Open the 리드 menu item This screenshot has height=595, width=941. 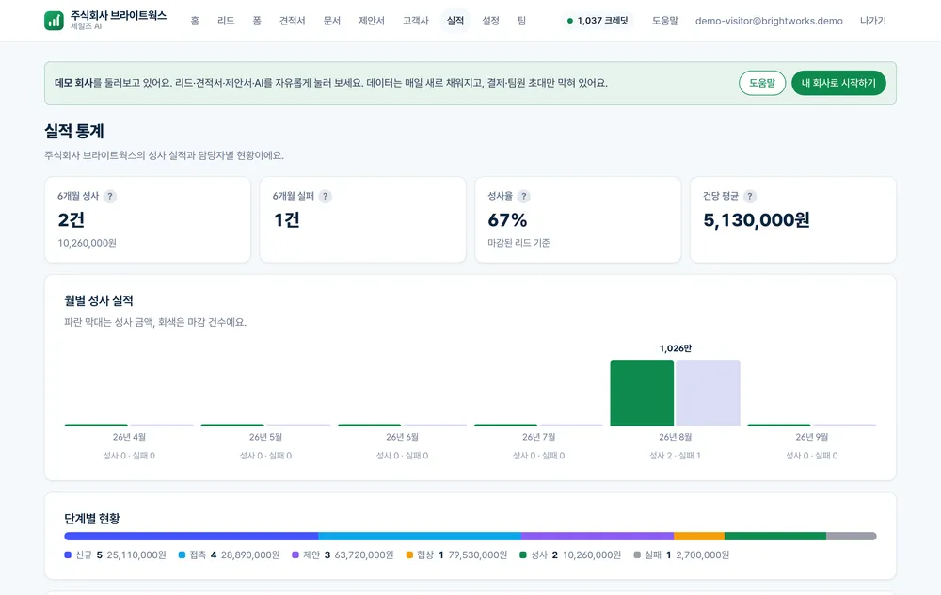(226, 21)
